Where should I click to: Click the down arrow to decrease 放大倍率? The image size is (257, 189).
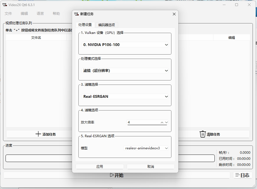pos(167,122)
